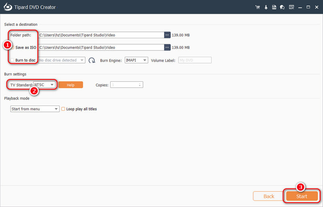Close the Tipard DVD Creator window
Viewport: 323px width, 207px height.
[x=317, y=7]
